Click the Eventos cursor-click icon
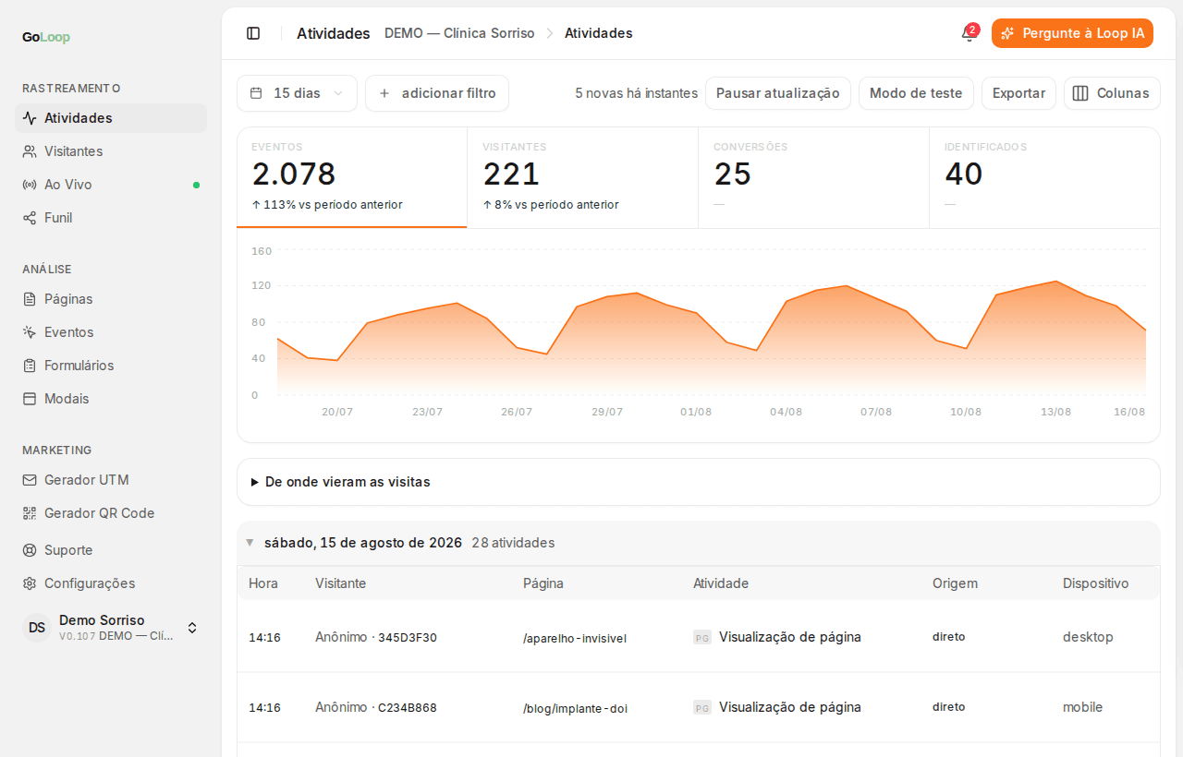The image size is (1183, 757). coord(30,332)
